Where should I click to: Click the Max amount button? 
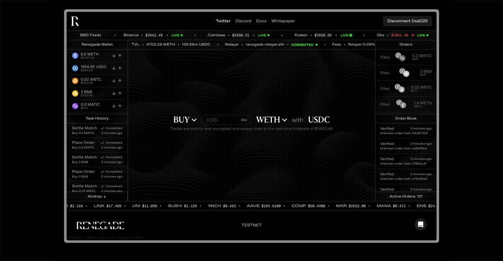tap(244, 120)
